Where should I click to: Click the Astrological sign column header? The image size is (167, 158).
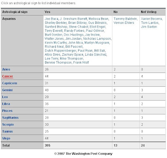(15, 12)
